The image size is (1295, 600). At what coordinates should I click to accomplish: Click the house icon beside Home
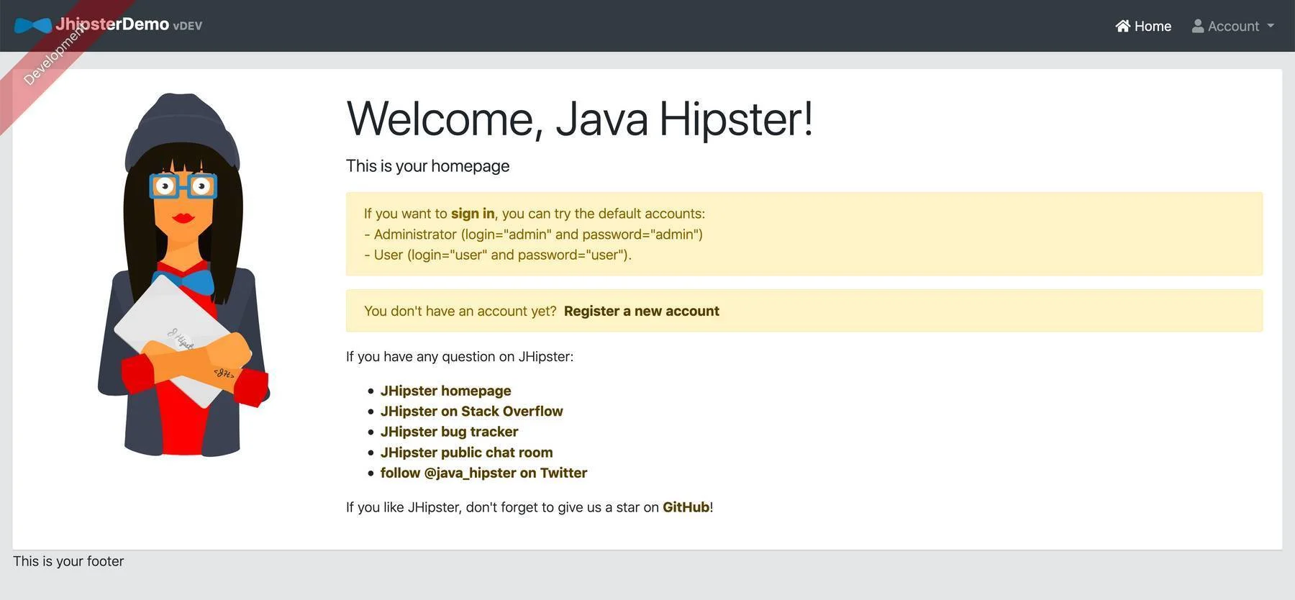(x=1122, y=26)
